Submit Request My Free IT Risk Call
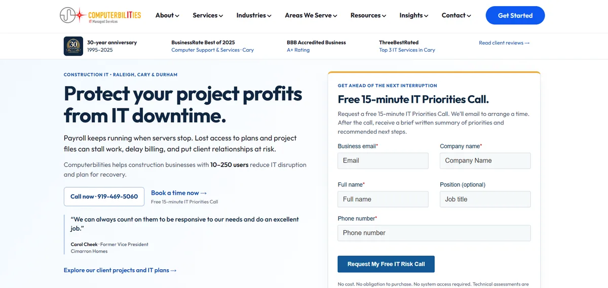 [386, 264]
